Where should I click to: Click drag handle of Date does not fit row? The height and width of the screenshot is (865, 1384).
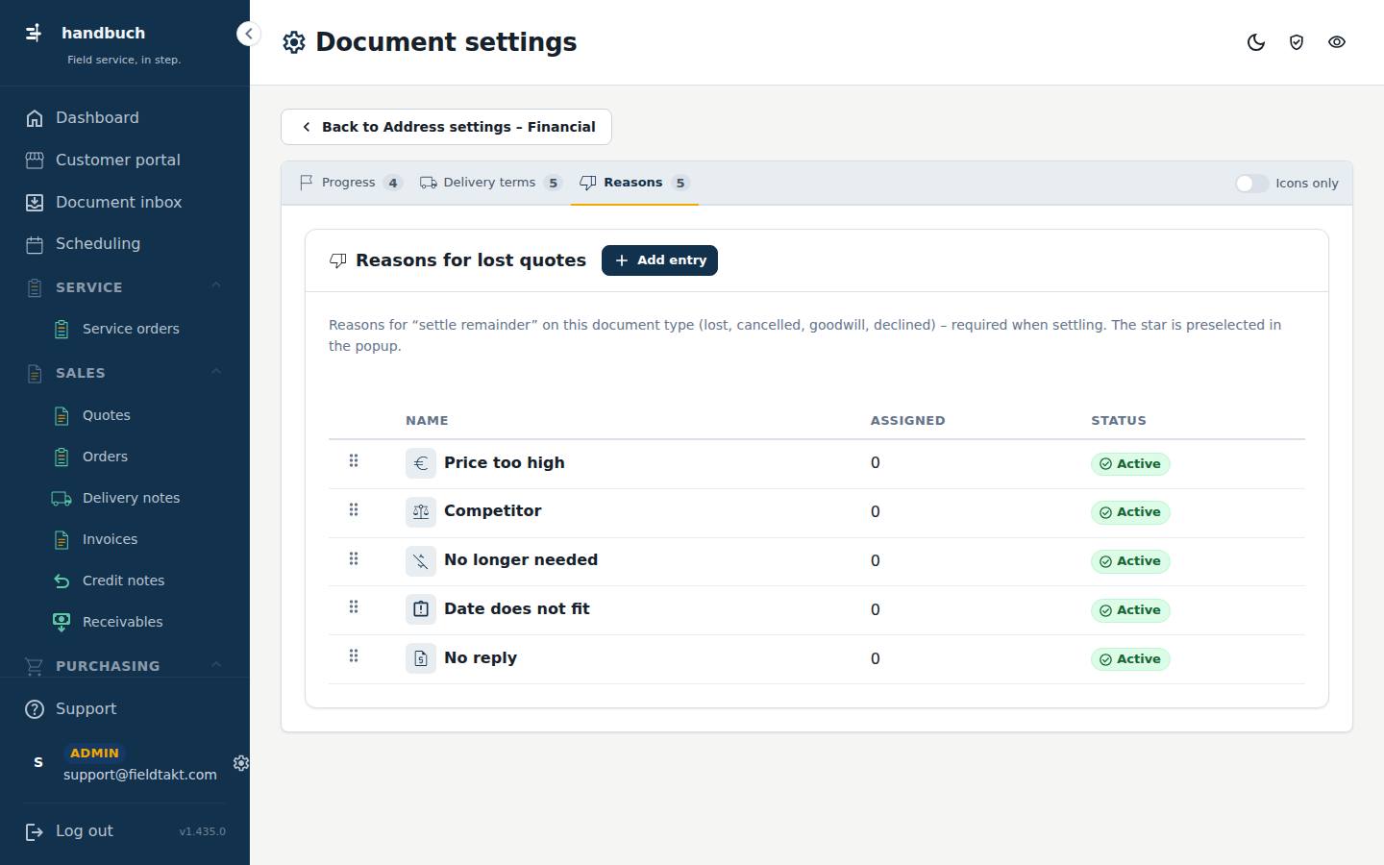pos(354,607)
